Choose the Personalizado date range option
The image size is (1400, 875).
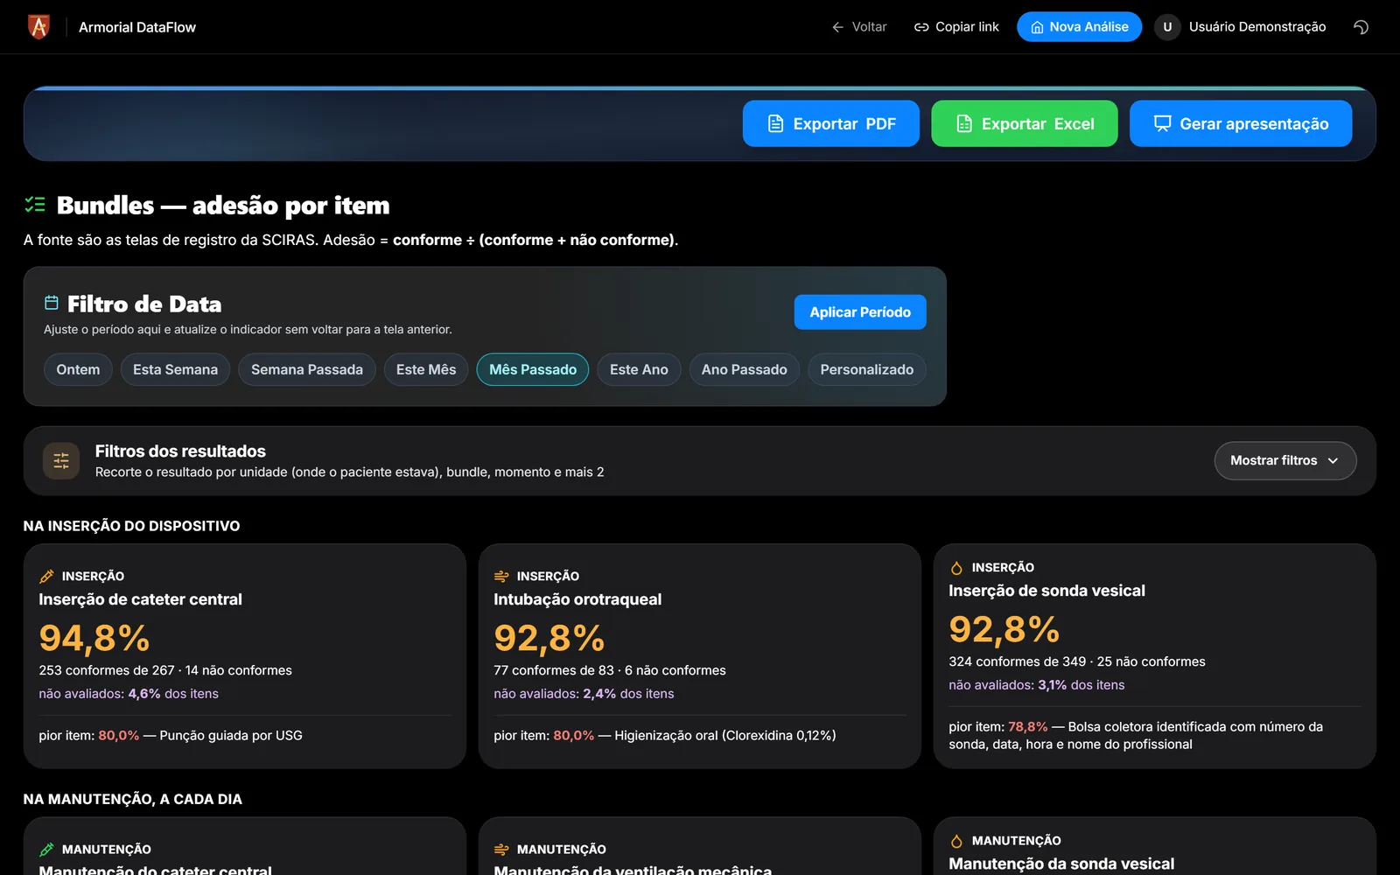(x=867, y=369)
